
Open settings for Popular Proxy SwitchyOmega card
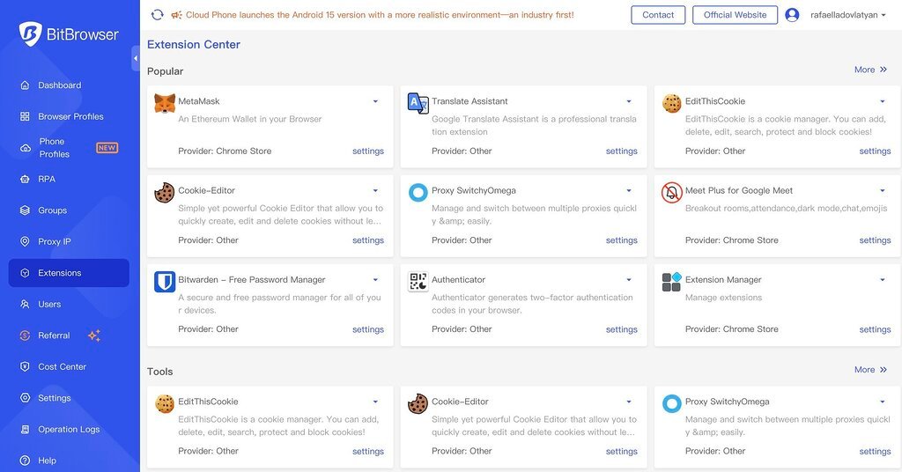621,240
